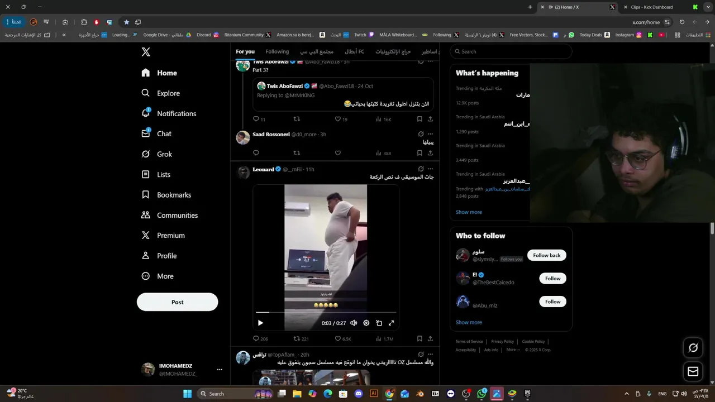The height and width of the screenshot is (402, 715).
Task: Open video settings gear
Action: click(x=366, y=323)
